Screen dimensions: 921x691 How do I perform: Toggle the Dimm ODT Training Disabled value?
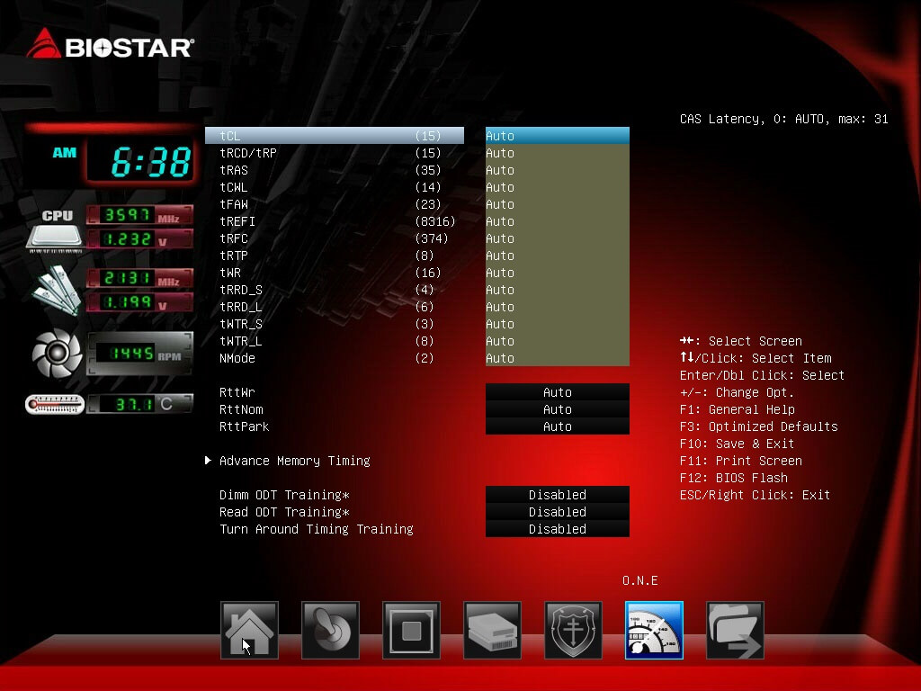click(557, 495)
